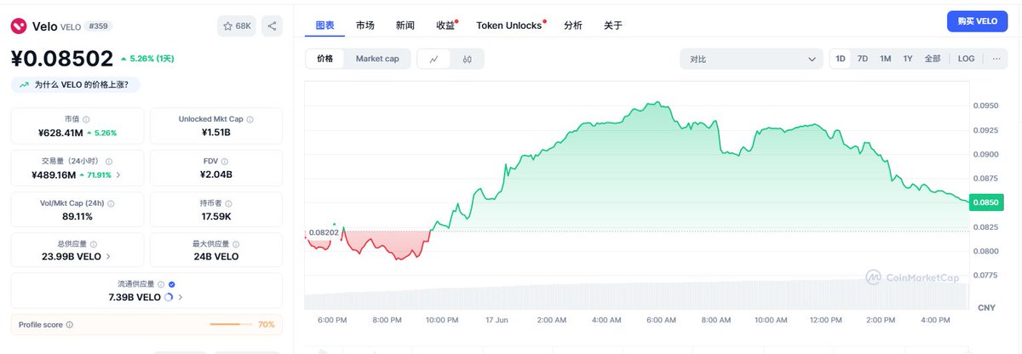Image resolution: width=1022 pixels, height=354 pixels.
Task: Click the 17 Jun date axis label
Action: point(497,320)
